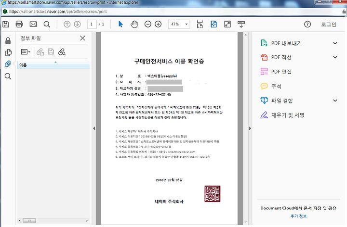This screenshot has width=347, height=227.
Task: Click the fit width scrolling mode icon
Action: click(200, 25)
